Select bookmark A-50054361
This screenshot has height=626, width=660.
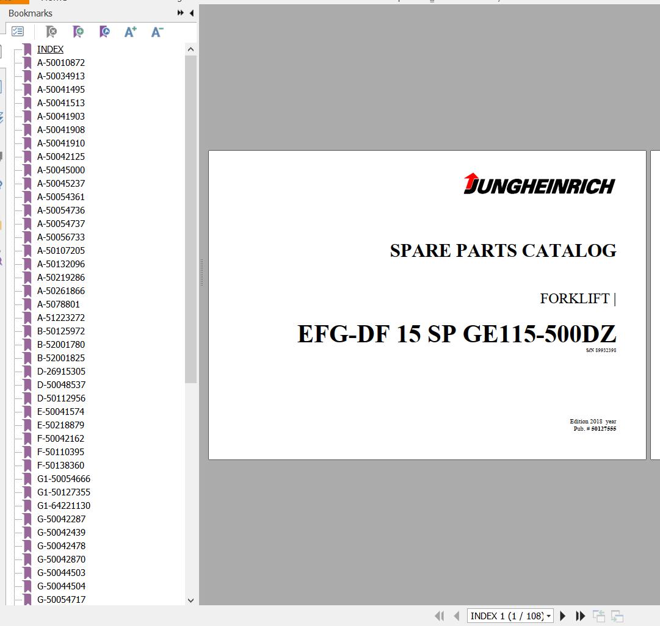coord(61,197)
